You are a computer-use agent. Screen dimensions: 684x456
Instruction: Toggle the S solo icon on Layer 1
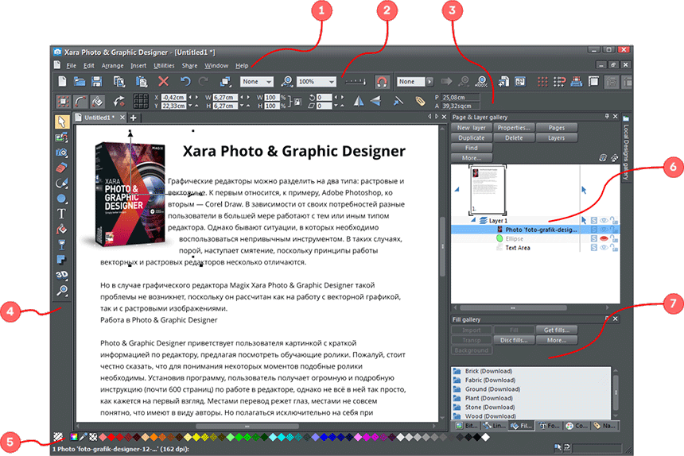tap(593, 221)
